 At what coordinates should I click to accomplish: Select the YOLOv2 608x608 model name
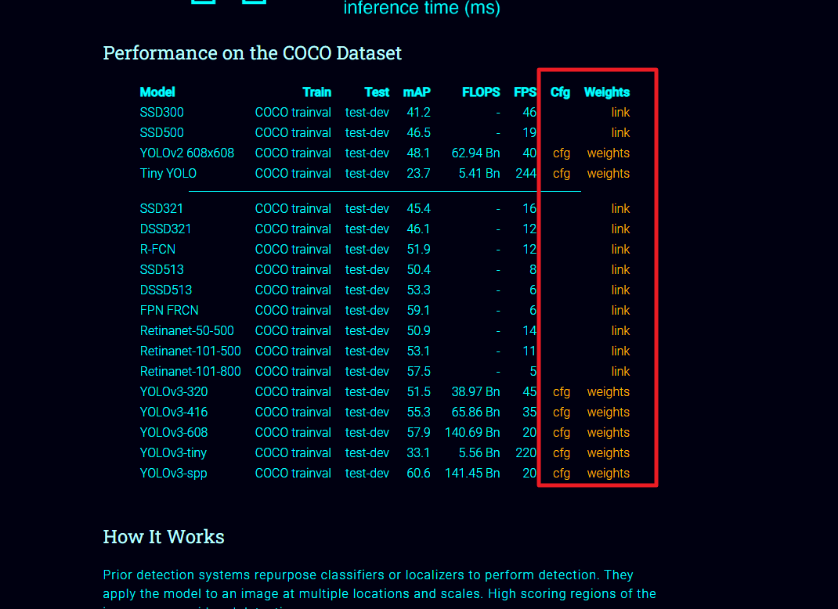(x=187, y=153)
